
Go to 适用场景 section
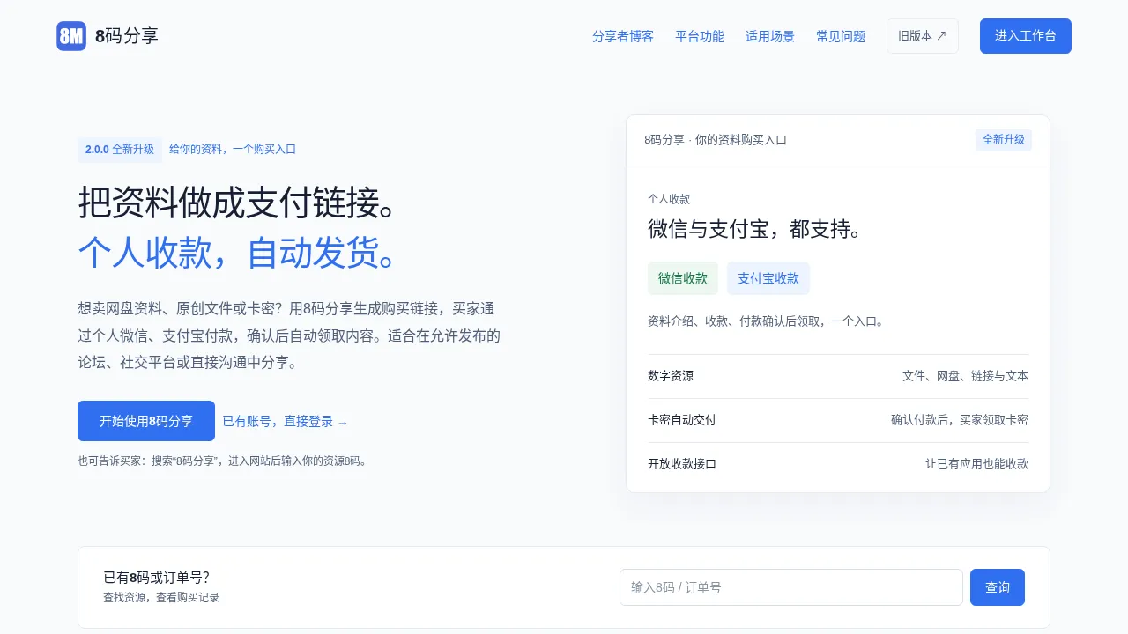pos(770,36)
